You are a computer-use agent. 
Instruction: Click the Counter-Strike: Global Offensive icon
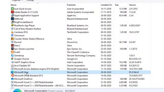pyautogui.click(x=12, y=39)
